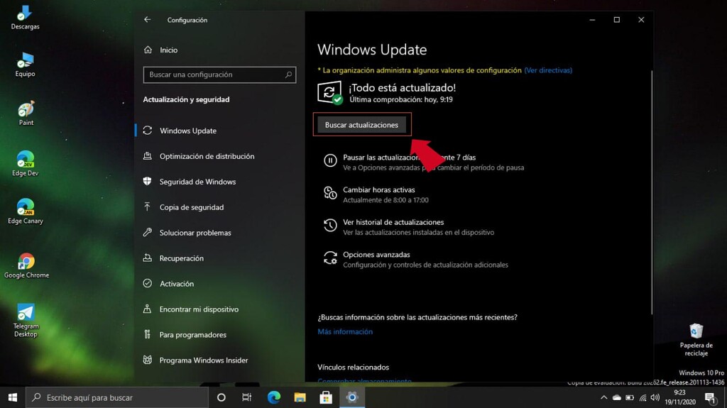The width and height of the screenshot is (727, 408).
Task: Click the pause updates icon
Action: (x=330, y=160)
